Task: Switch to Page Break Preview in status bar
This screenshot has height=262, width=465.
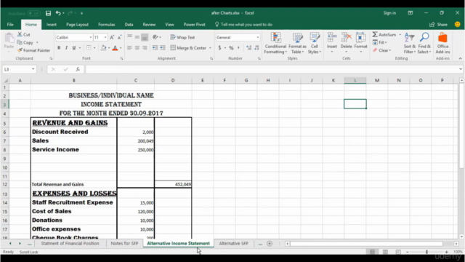Action: tap(398, 252)
